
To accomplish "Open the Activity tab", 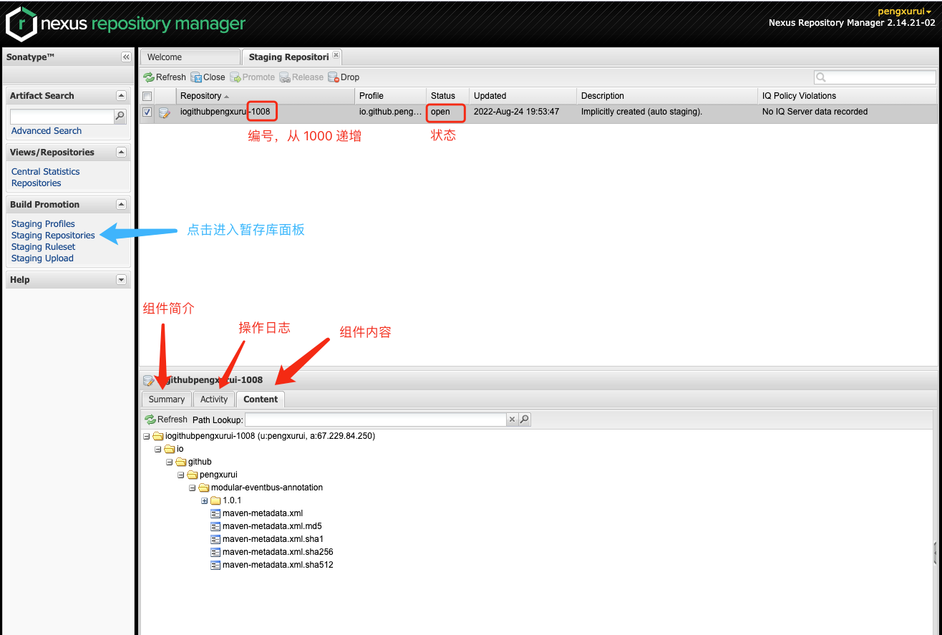I will point(214,399).
